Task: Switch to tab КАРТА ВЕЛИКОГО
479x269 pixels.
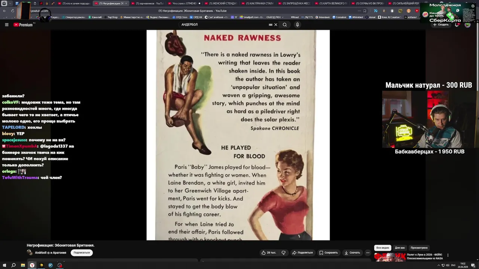Action: pos(332,3)
